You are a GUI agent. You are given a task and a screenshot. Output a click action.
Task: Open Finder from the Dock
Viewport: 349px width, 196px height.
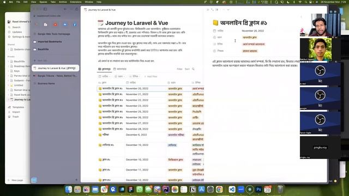pos(69,189)
